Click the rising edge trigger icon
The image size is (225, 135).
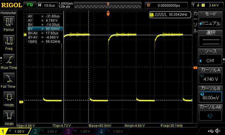[x=198, y=5]
